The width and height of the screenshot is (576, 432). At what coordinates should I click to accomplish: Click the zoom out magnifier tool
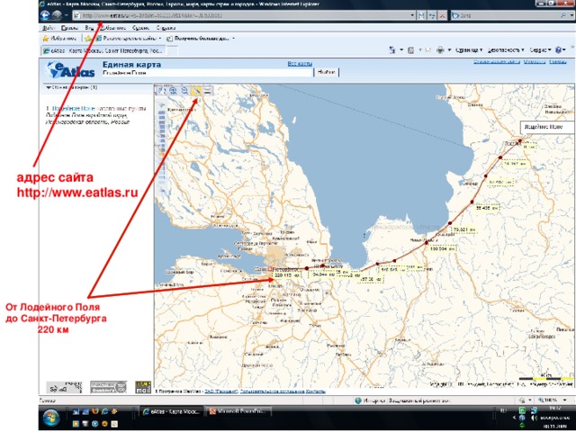pos(184,91)
